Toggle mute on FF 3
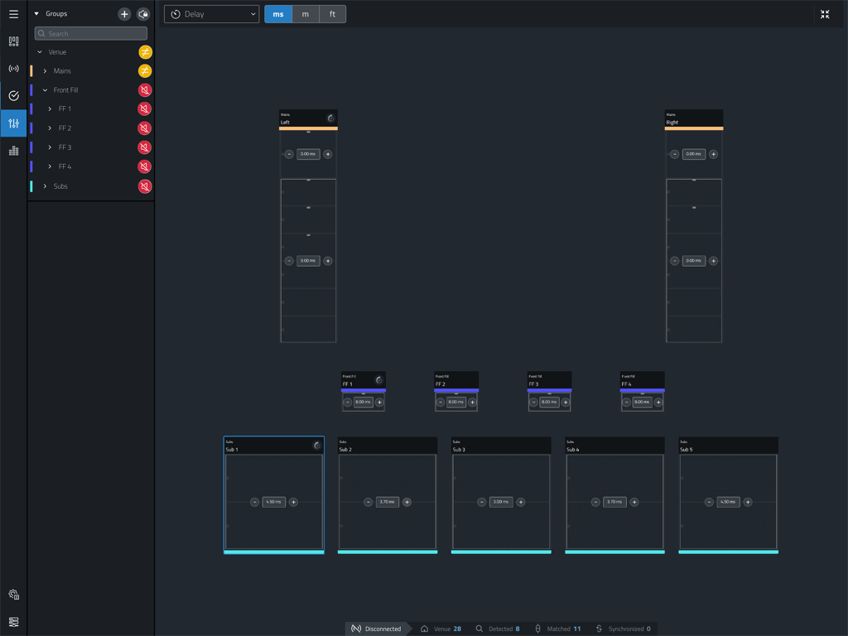Viewport: 848px width, 636px height. pos(145,147)
